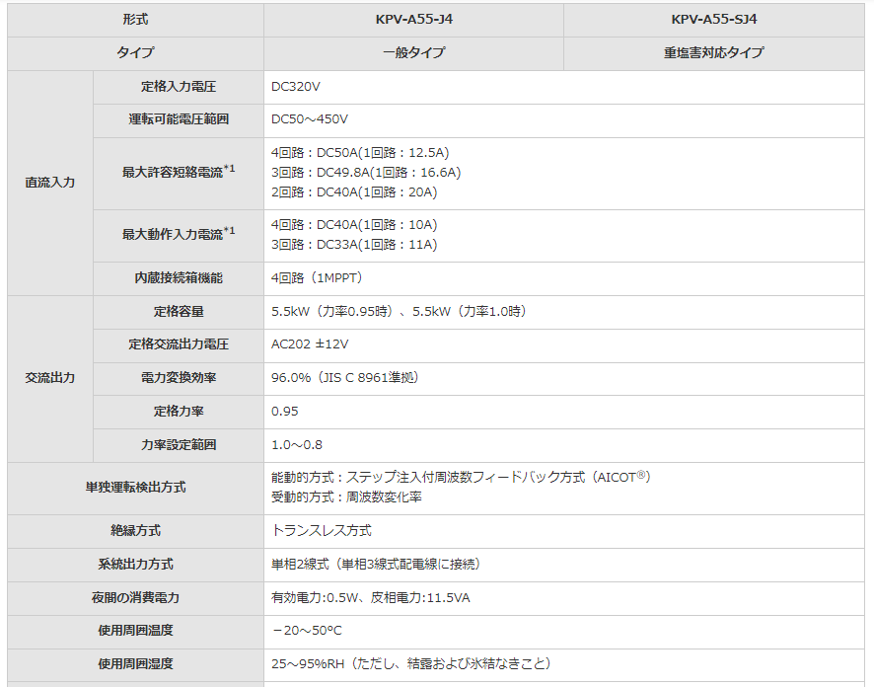This screenshot has height=687, width=874.
Task: Click the 夜間の消費電力 row label
Action: tap(135, 598)
